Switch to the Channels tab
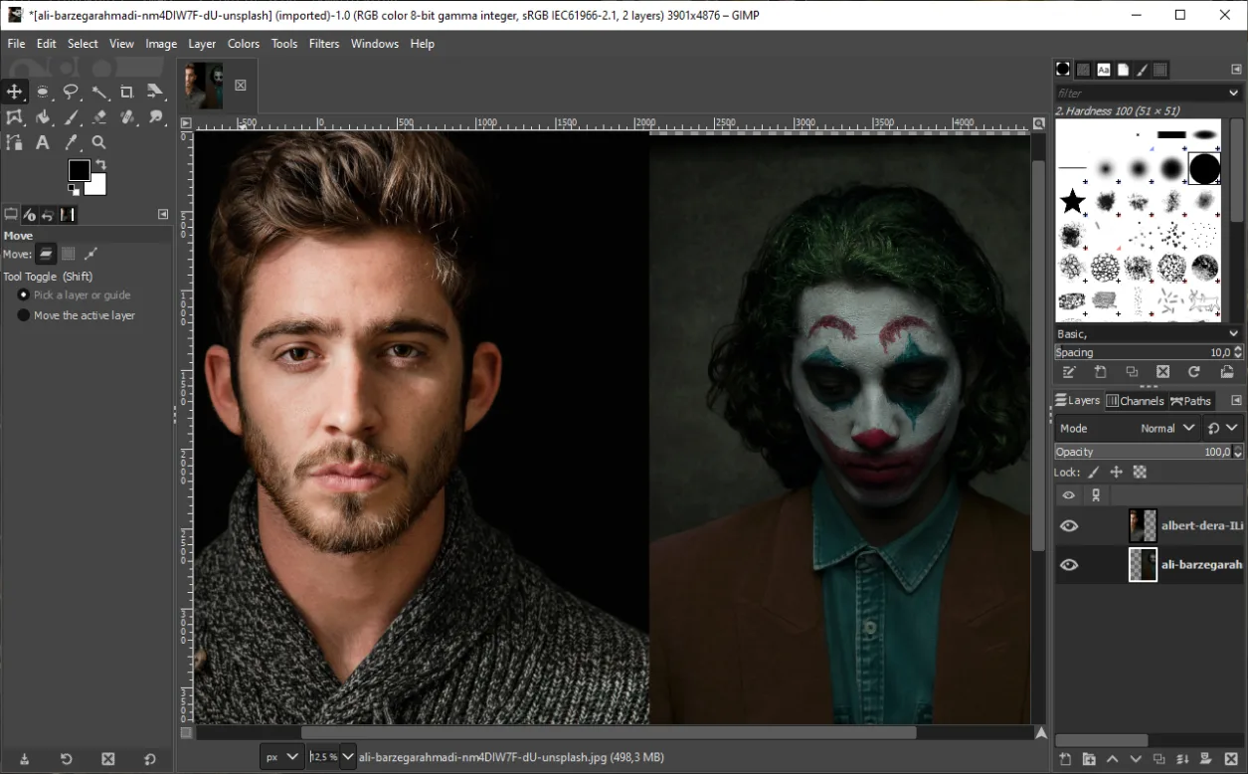 coord(1135,401)
